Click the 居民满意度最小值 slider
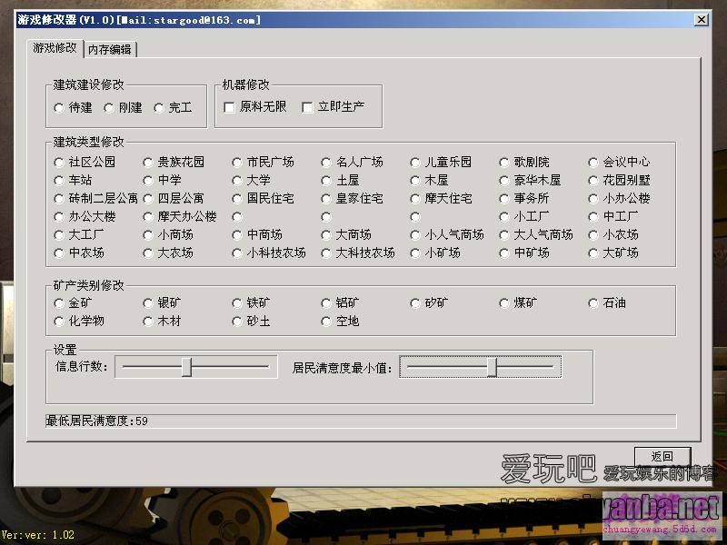Viewport: 727px width, 545px height. tap(481, 367)
